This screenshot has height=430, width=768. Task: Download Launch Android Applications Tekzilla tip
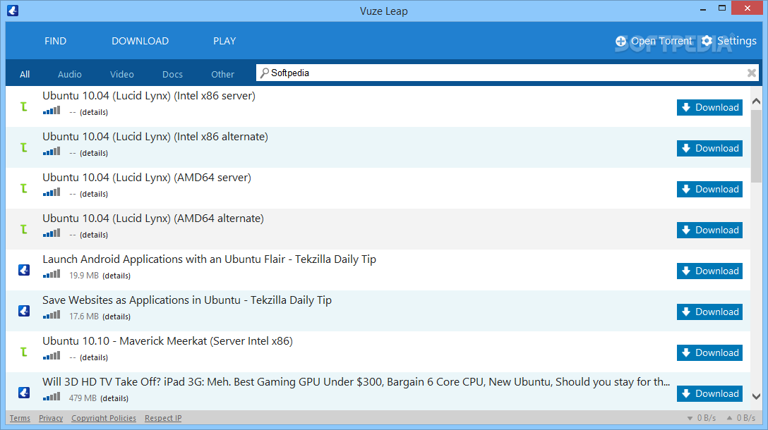(x=709, y=271)
